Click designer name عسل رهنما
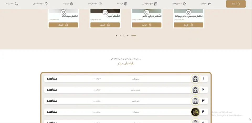The height and width of the screenshot is (123, 252). coord(135,79)
